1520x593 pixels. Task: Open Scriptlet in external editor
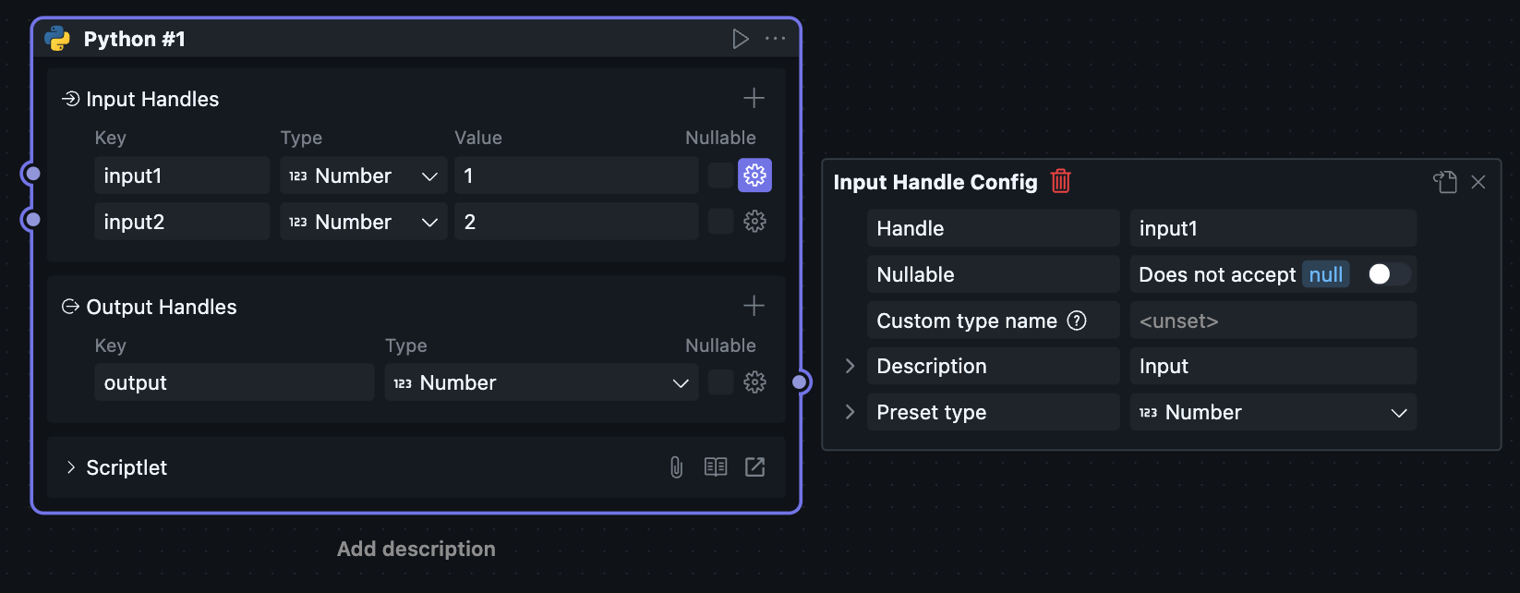[754, 467]
